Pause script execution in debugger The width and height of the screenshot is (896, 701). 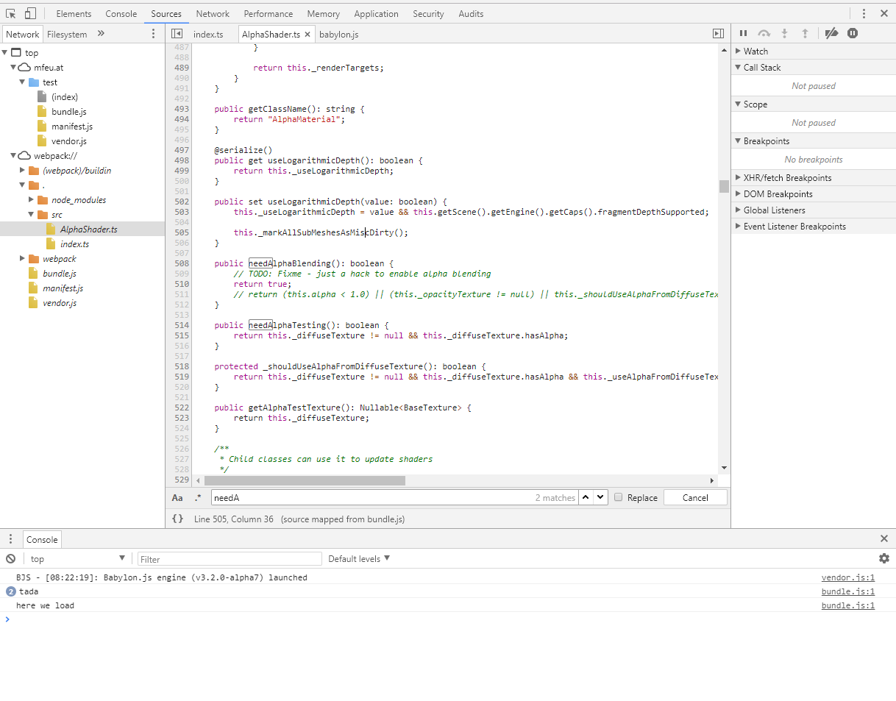point(743,33)
